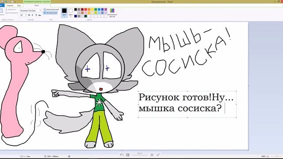Image resolution: width=283 pixels, height=159 pixels.
Task: Pick the purple color swatch
Action: pyautogui.click(x=106, y=9)
